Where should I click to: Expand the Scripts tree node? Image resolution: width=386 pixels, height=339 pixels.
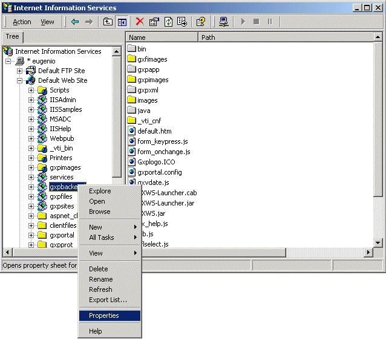[x=31, y=90]
